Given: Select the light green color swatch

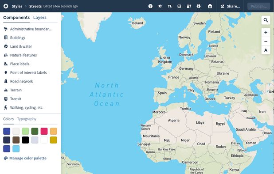Looking at the screenshot, I should pos(25,131).
